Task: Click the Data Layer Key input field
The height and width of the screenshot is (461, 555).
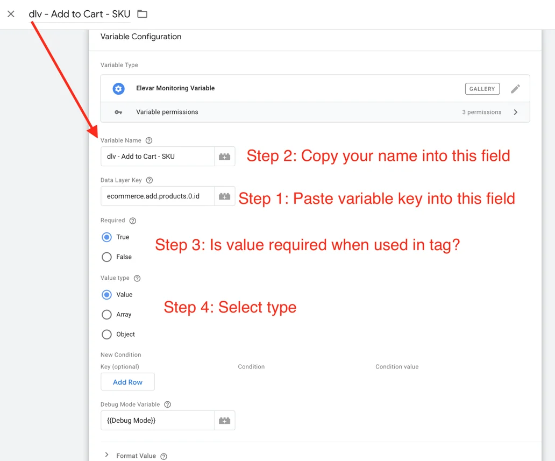Action: (x=158, y=196)
